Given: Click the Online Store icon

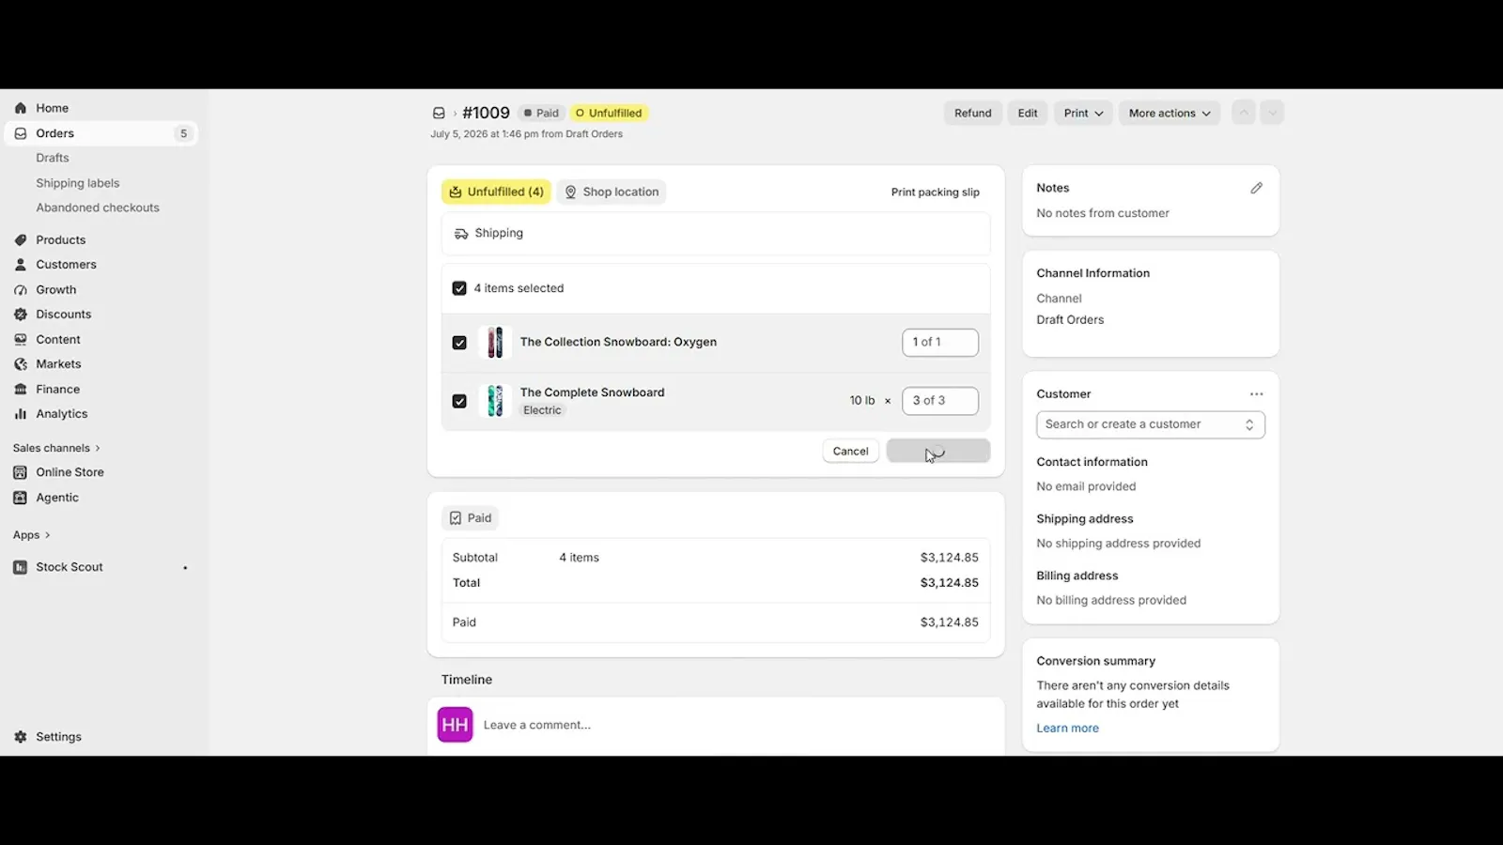Looking at the screenshot, I should click(21, 472).
